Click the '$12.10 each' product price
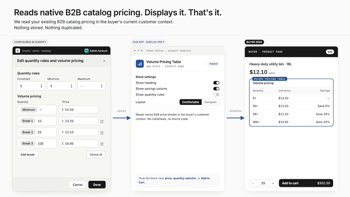 [262, 72]
